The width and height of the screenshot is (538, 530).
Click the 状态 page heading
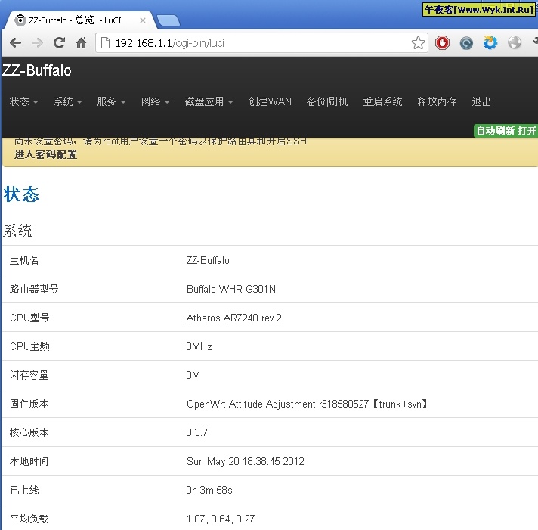click(x=21, y=194)
